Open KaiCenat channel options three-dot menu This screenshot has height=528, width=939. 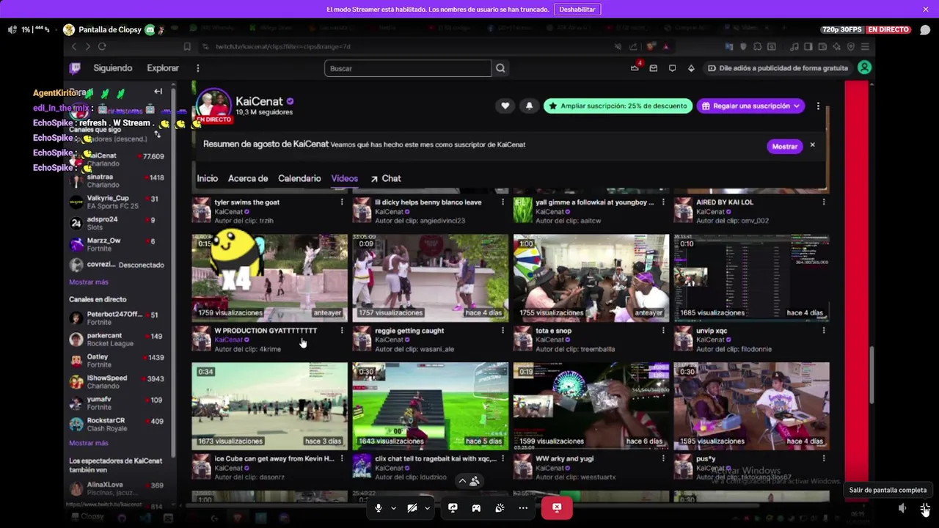pyautogui.click(x=818, y=106)
